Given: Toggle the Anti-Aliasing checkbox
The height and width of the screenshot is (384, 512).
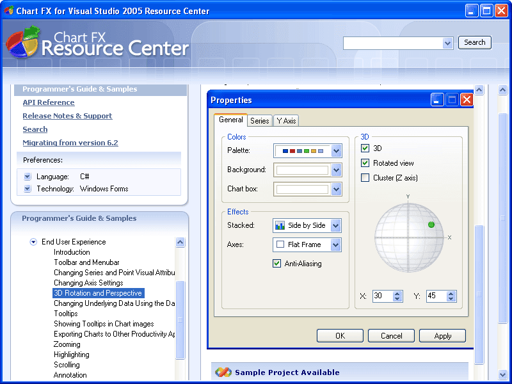Looking at the screenshot, I should click(276, 263).
